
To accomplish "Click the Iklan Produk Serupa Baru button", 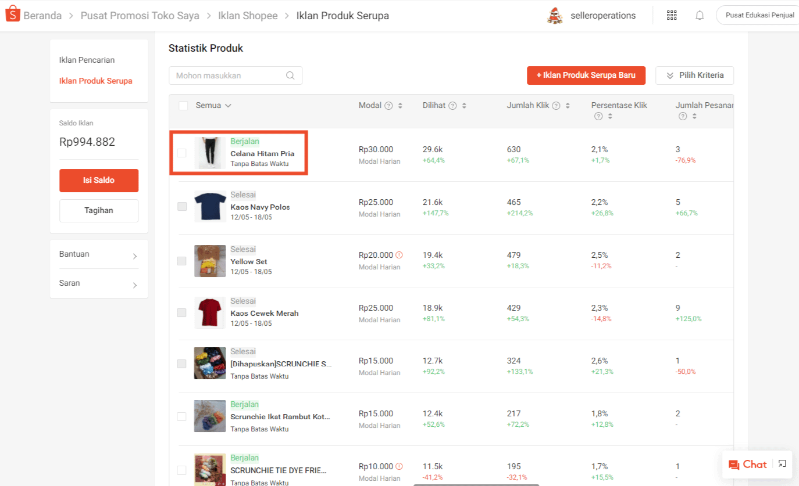I will (586, 75).
